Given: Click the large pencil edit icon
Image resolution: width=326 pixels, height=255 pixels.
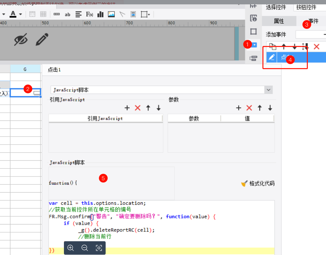Looking at the screenshot, I should tap(42, 39).
